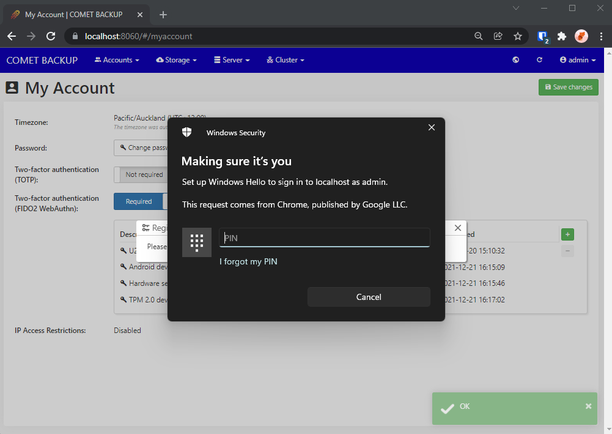The image size is (612, 434).
Task: Open the admin user dropdown
Action: pos(578,60)
